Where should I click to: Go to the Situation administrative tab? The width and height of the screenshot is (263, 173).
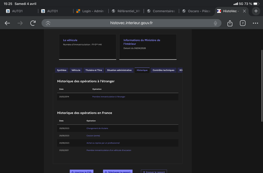pyautogui.click(x=119, y=70)
